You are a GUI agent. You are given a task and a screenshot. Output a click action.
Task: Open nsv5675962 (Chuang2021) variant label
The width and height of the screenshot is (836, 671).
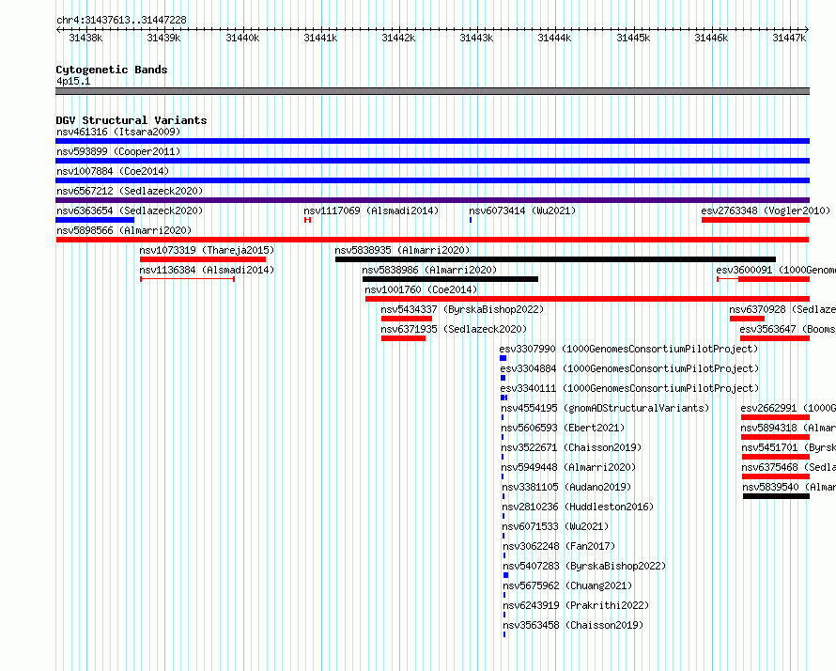(567, 585)
